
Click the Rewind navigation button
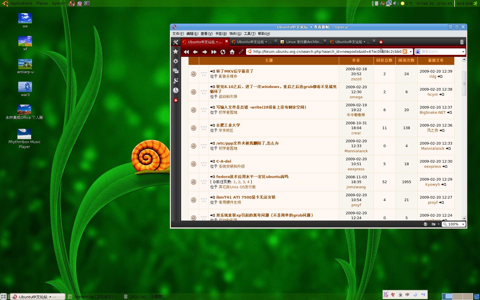186,52
